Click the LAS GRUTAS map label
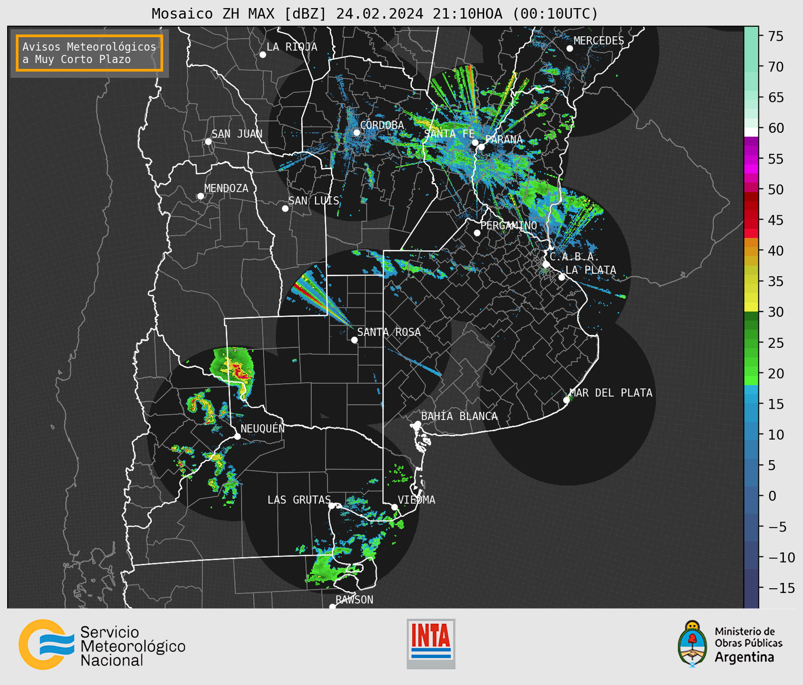The image size is (803, 685). point(299,500)
